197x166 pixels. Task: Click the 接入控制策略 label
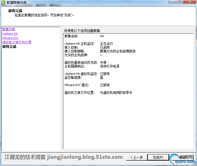(x=74, y=51)
